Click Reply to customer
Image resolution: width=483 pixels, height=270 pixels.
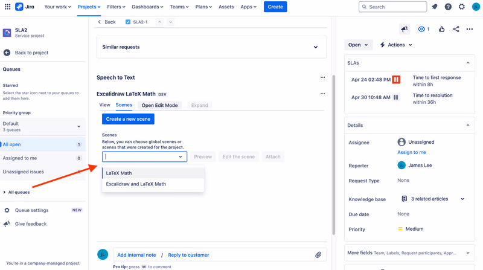[x=188, y=255]
